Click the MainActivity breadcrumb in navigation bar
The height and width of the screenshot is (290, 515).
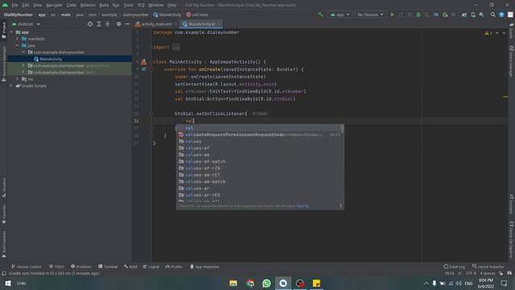pyautogui.click(x=167, y=14)
